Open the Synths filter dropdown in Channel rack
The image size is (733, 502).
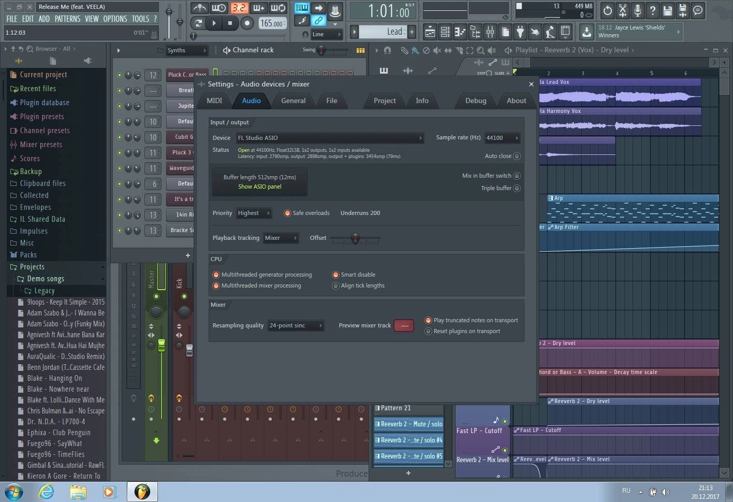tap(186, 50)
